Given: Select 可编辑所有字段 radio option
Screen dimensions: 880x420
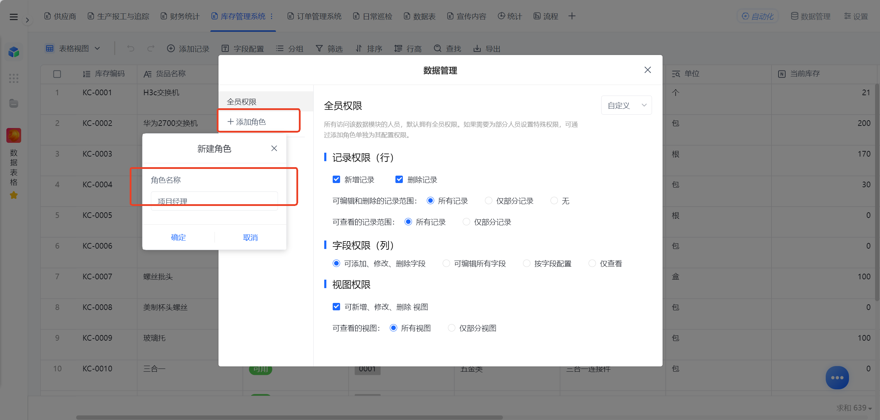Looking at the screenshot, I should [x=446, y=263].
